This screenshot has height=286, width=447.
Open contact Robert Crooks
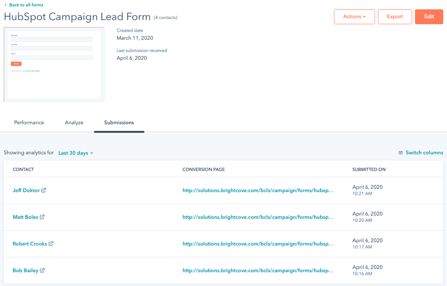pos(30,244)
